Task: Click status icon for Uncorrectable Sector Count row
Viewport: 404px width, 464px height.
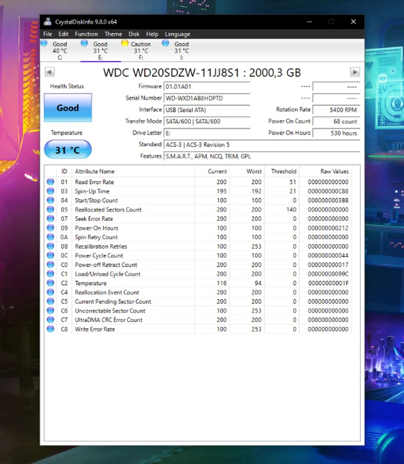Action: 51,311
